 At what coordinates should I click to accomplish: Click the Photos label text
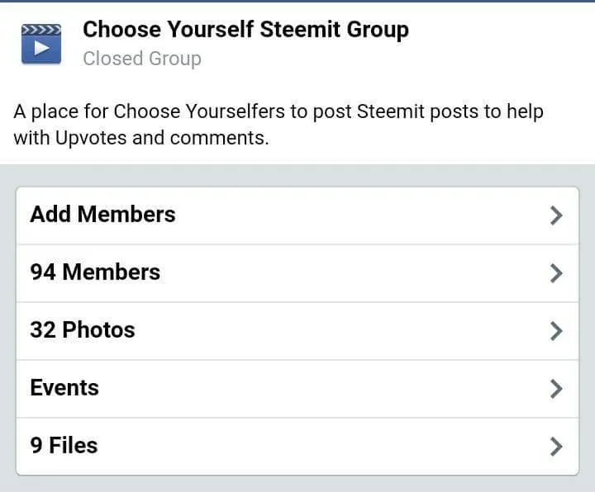(98, 329)
